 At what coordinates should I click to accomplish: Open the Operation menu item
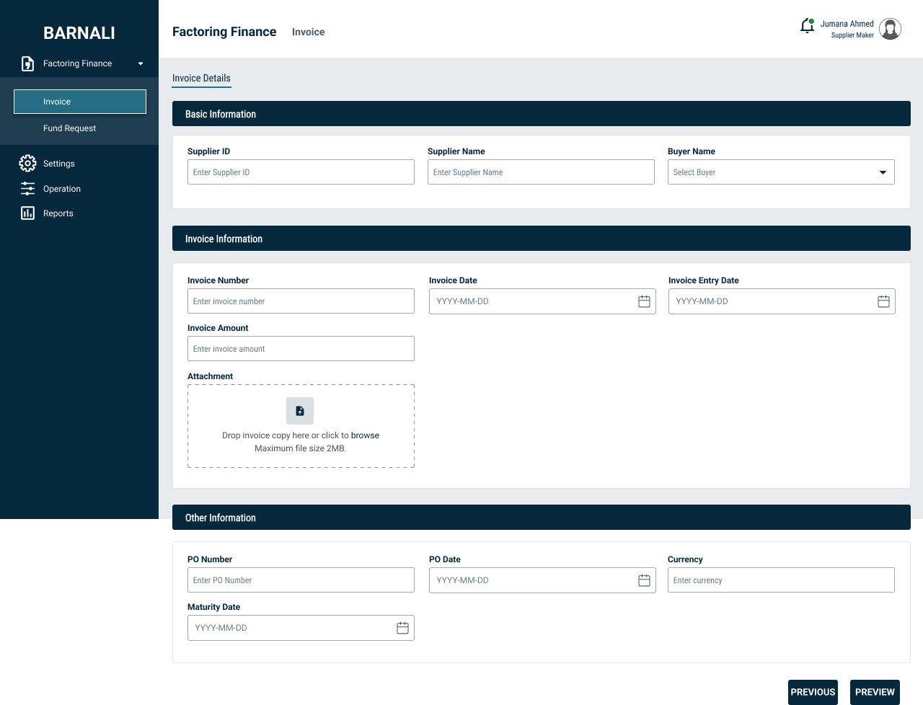tap(62, 189)
